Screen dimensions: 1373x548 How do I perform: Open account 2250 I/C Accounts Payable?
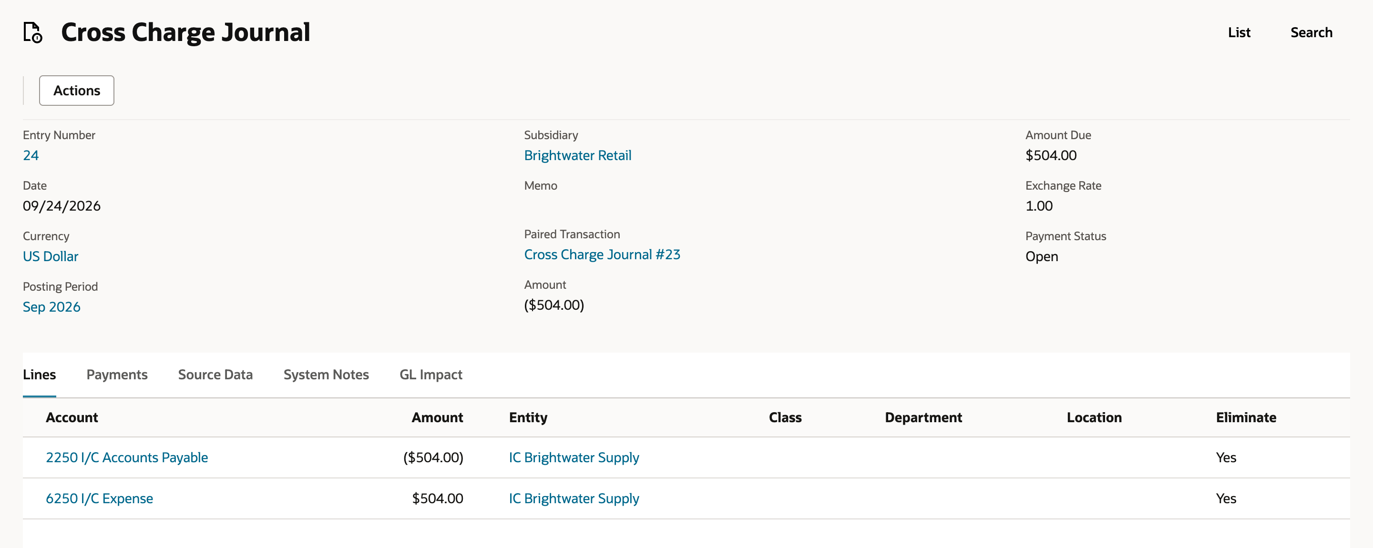tap(127, 457)
